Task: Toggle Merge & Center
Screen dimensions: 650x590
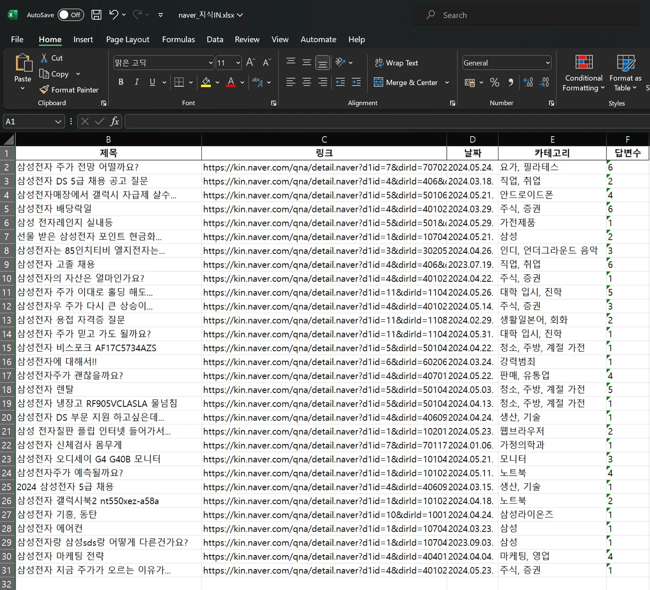Action: pos(406,82)
